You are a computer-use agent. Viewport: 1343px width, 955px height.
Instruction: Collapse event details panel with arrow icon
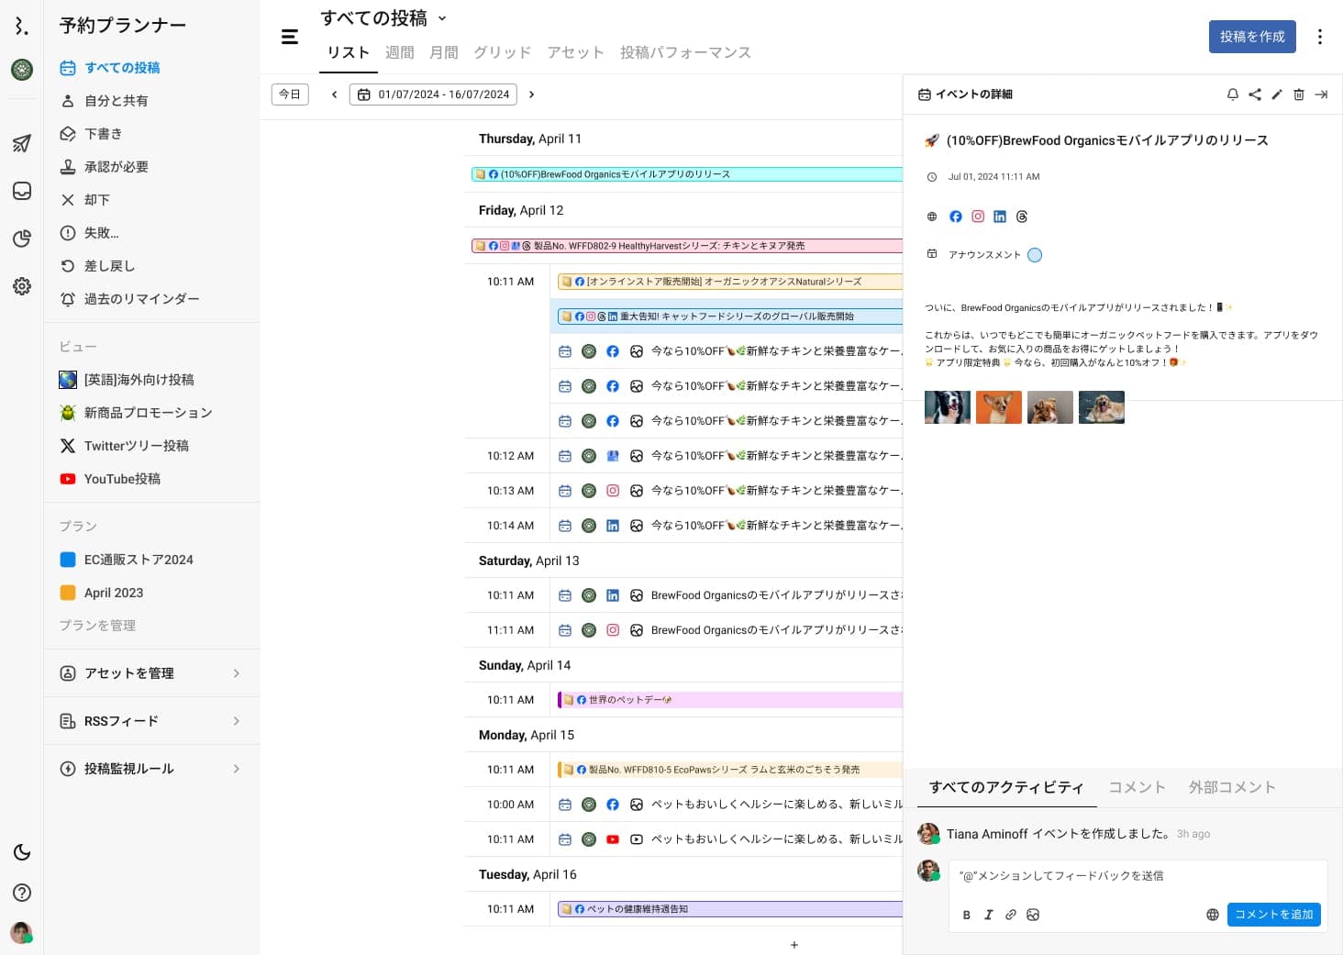tap(1321, 94)
